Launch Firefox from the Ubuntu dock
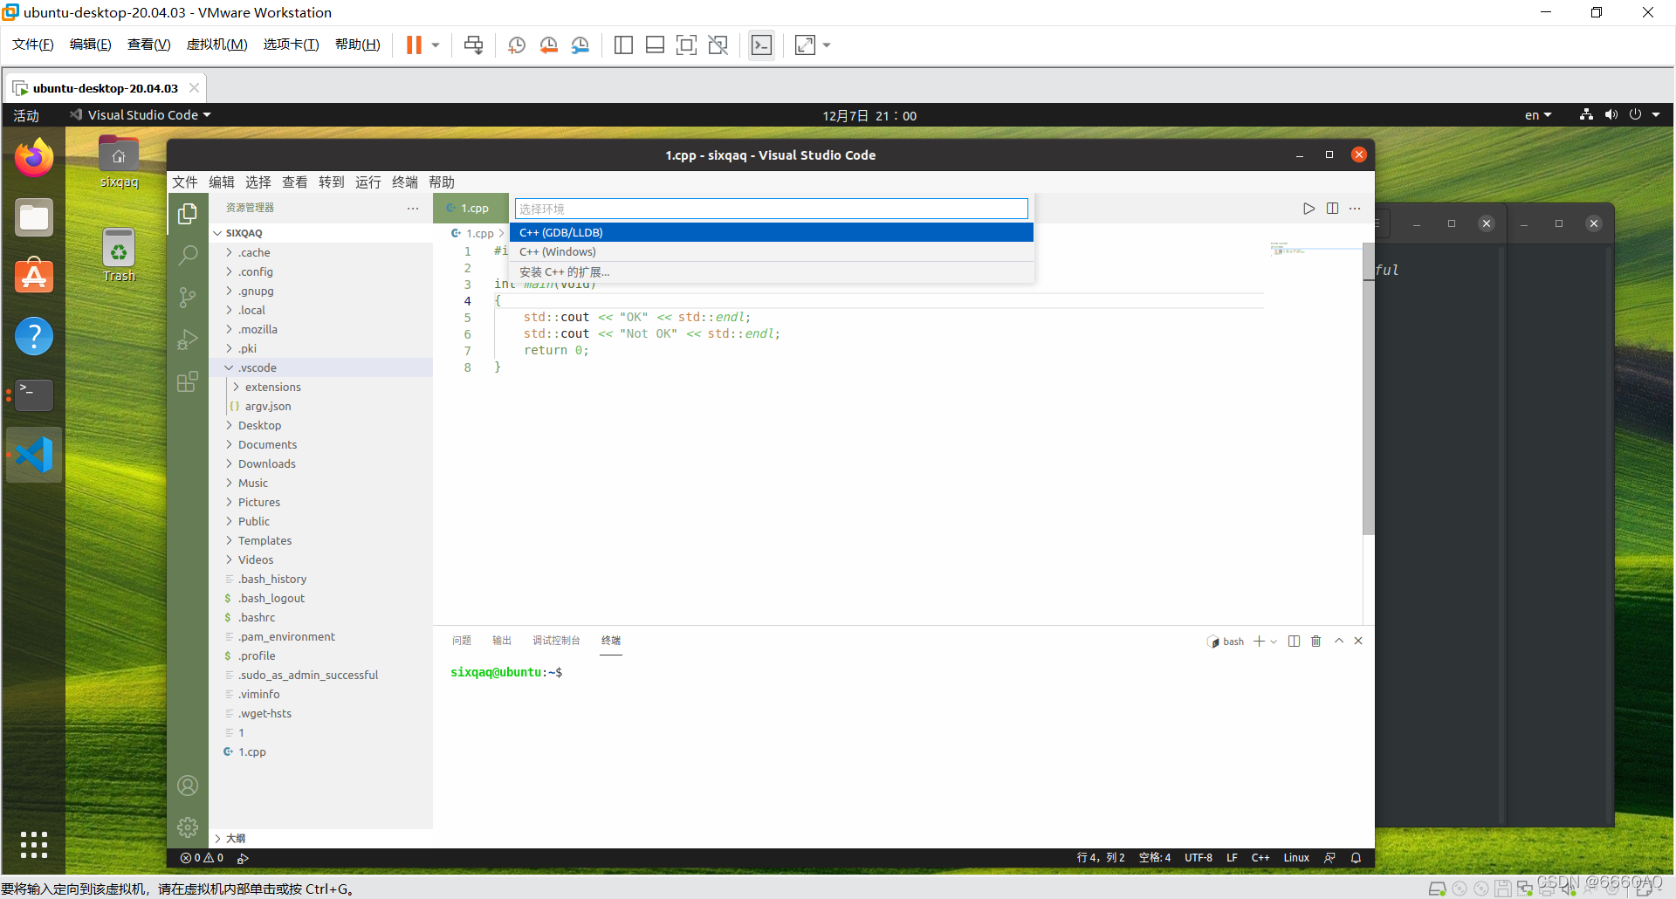 tap(34, 158)
